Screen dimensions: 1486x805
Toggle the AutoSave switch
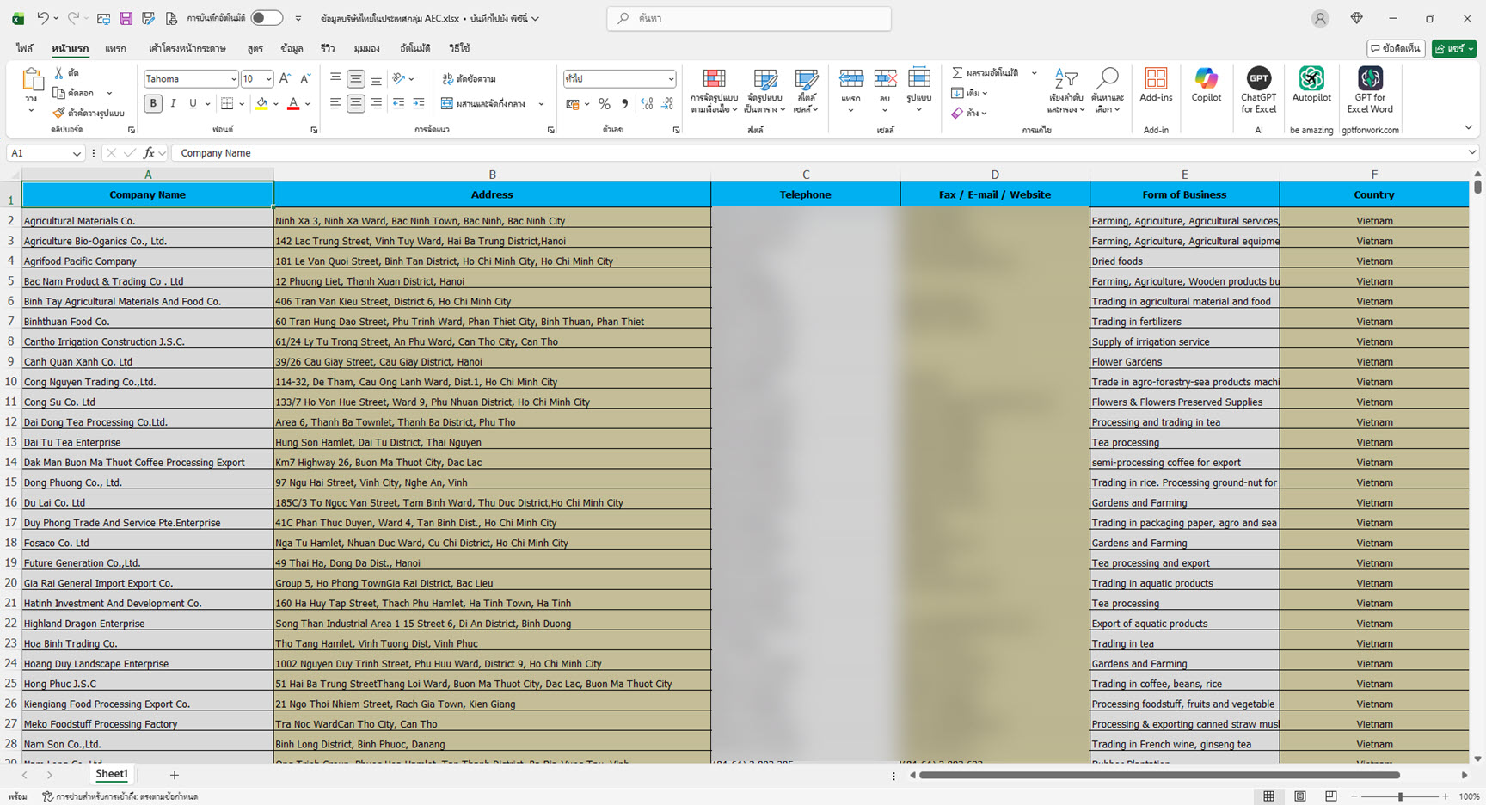[x=267, y=18]
